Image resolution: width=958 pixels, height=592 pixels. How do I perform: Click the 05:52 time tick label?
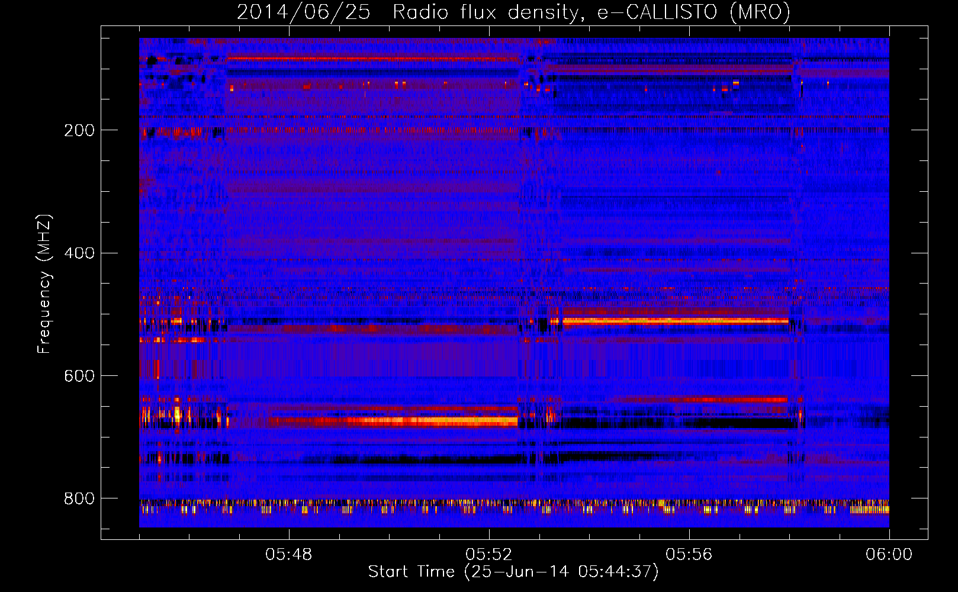point(489,555)
